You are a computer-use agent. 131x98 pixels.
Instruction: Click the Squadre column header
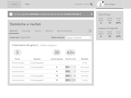pos(37,59)
